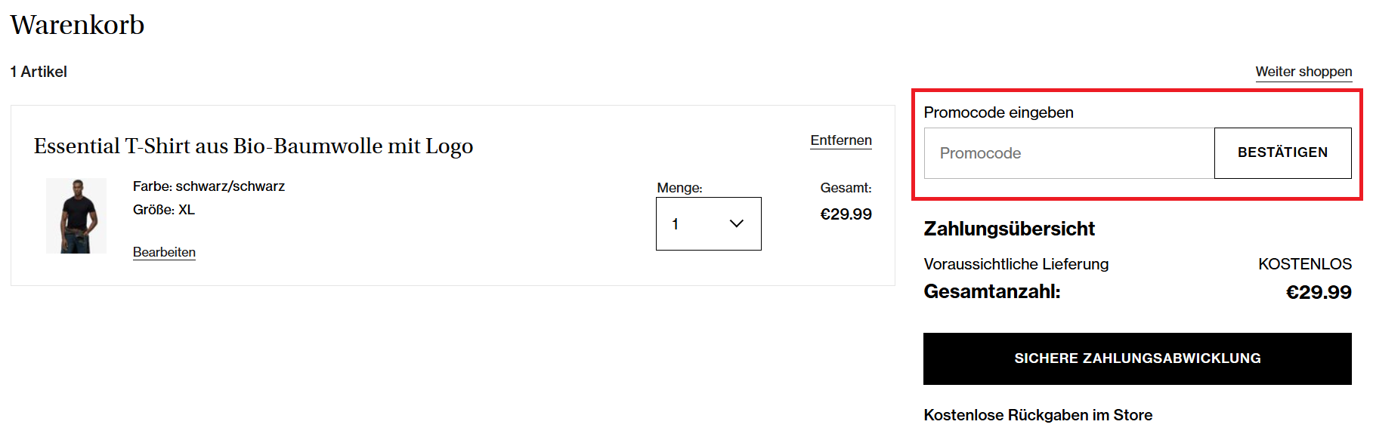Select the product title Essential T-Shirt

253,146
